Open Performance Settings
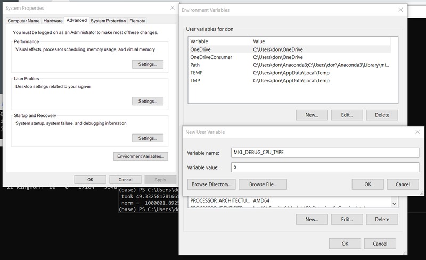The width and height of the screenshot is (426, 260). coord(147,64)
